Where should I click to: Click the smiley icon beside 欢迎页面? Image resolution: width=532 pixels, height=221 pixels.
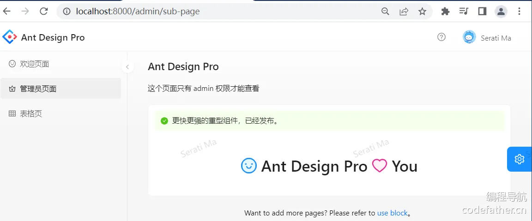12,64
